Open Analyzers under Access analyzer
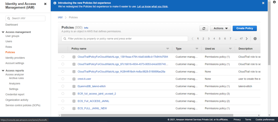 pos(15,84)
